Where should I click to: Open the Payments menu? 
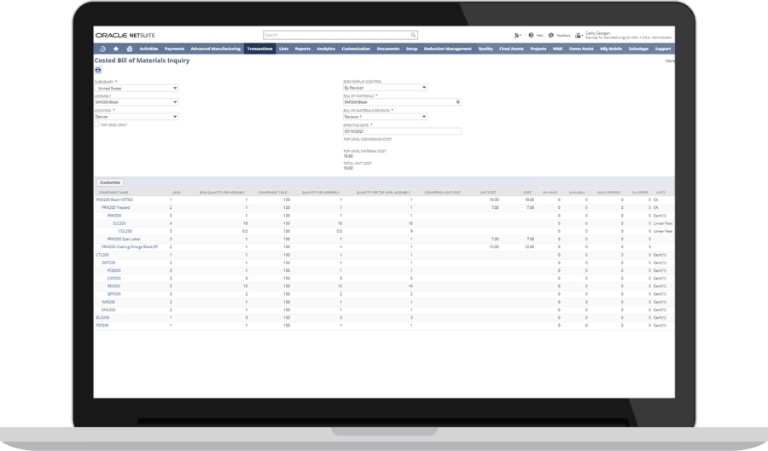tap(174, 49)
